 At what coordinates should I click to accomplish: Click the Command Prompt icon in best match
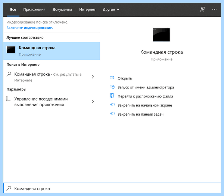tap(11, 50)
